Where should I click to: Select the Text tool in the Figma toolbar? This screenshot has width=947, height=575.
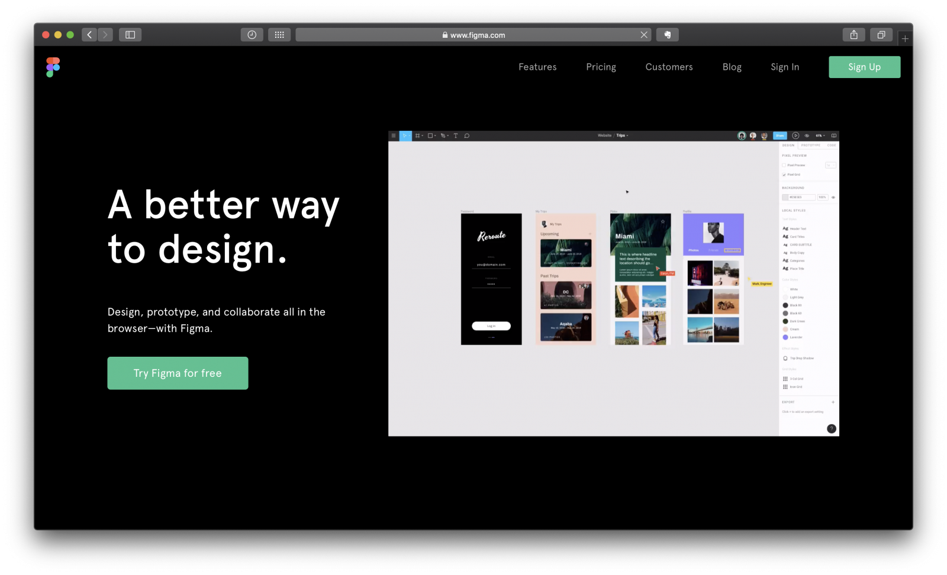click(456, 135)
